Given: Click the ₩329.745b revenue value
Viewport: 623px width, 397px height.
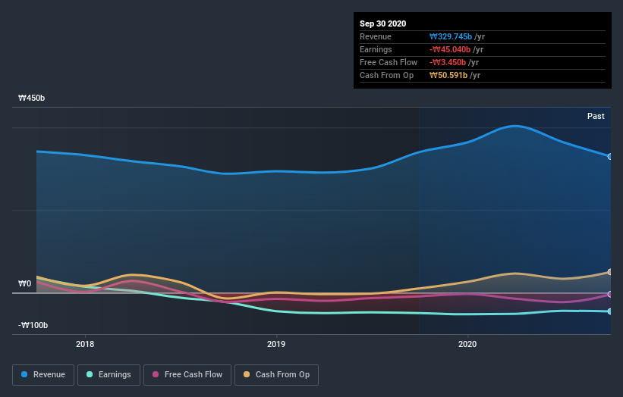Looking at the screenshot, I should click(x=451, y=37).
